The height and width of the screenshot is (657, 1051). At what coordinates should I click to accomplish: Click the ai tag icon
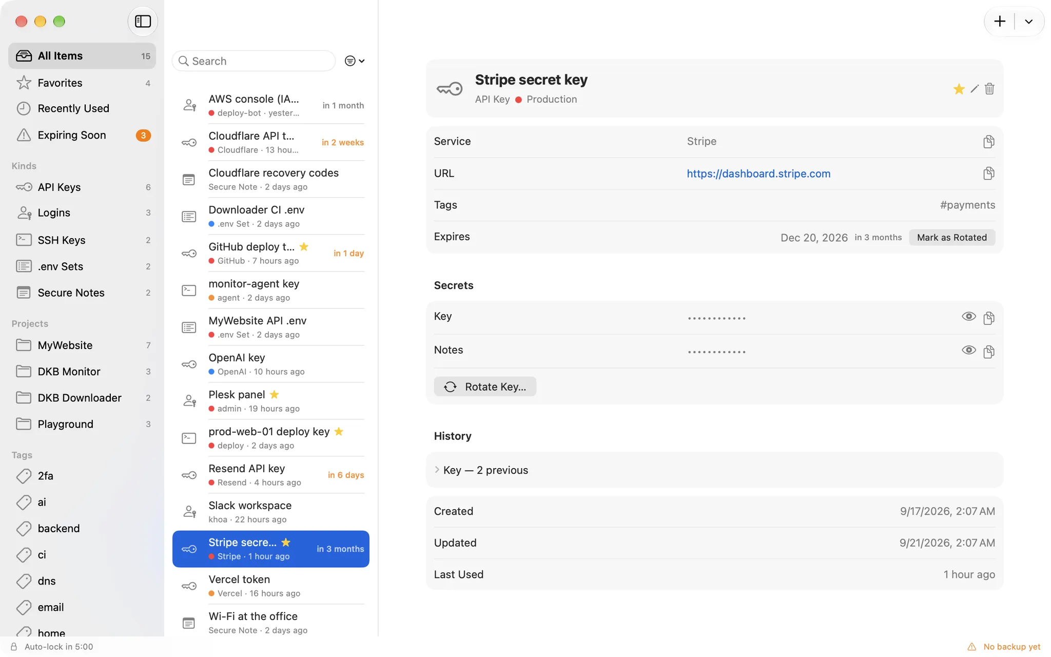(x=24, y=502)
